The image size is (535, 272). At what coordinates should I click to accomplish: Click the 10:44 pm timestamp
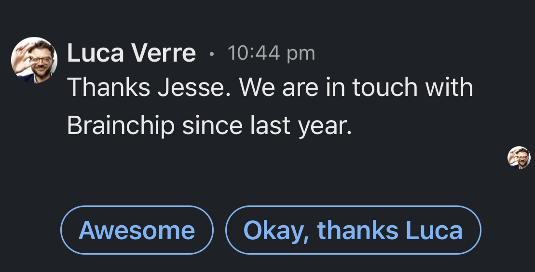pos(271,53)
